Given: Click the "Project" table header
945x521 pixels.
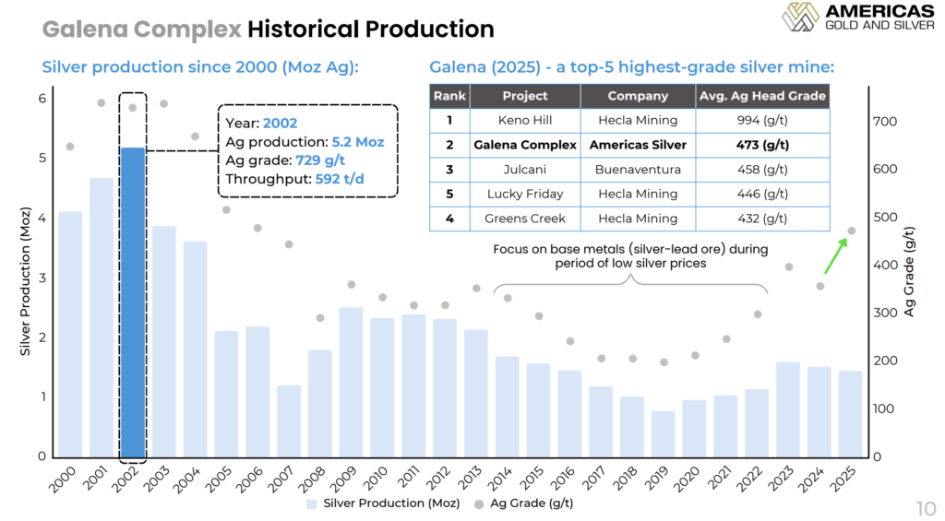Looking at the screenshot, I should (x=525, y=96).
